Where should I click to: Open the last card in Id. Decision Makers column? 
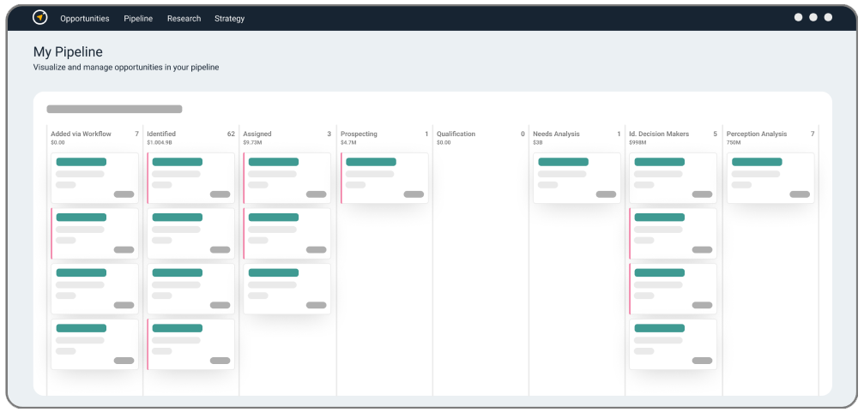tap(673, 344)
